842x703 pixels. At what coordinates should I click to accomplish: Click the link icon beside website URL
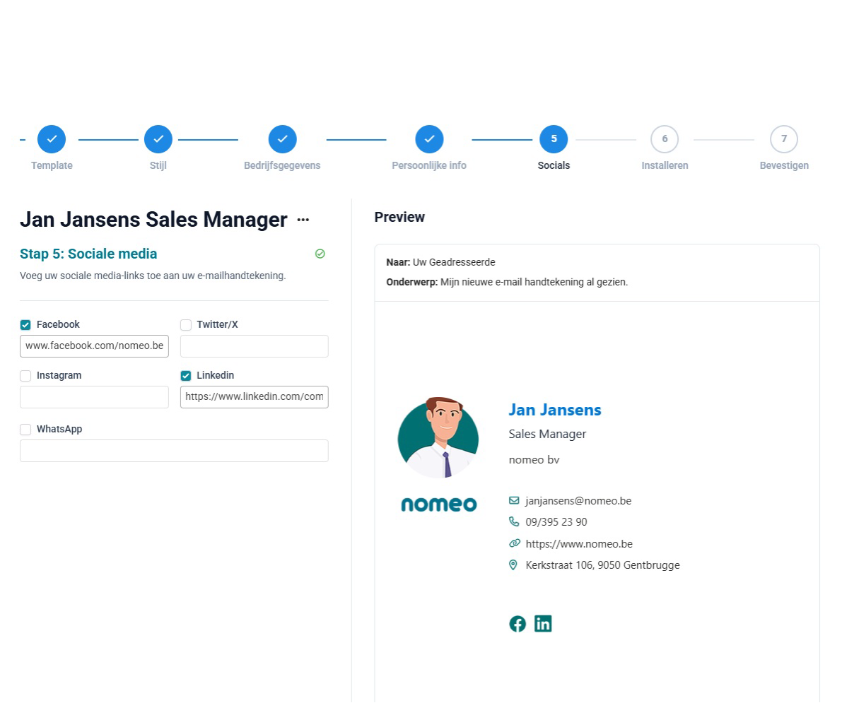point(515,543)
